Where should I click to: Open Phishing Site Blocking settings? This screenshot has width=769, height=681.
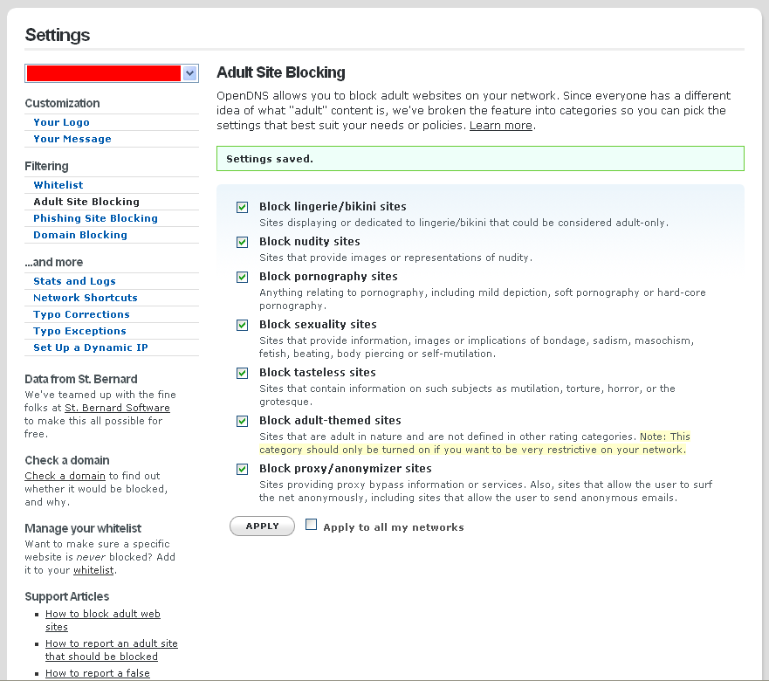click(96, 218)
